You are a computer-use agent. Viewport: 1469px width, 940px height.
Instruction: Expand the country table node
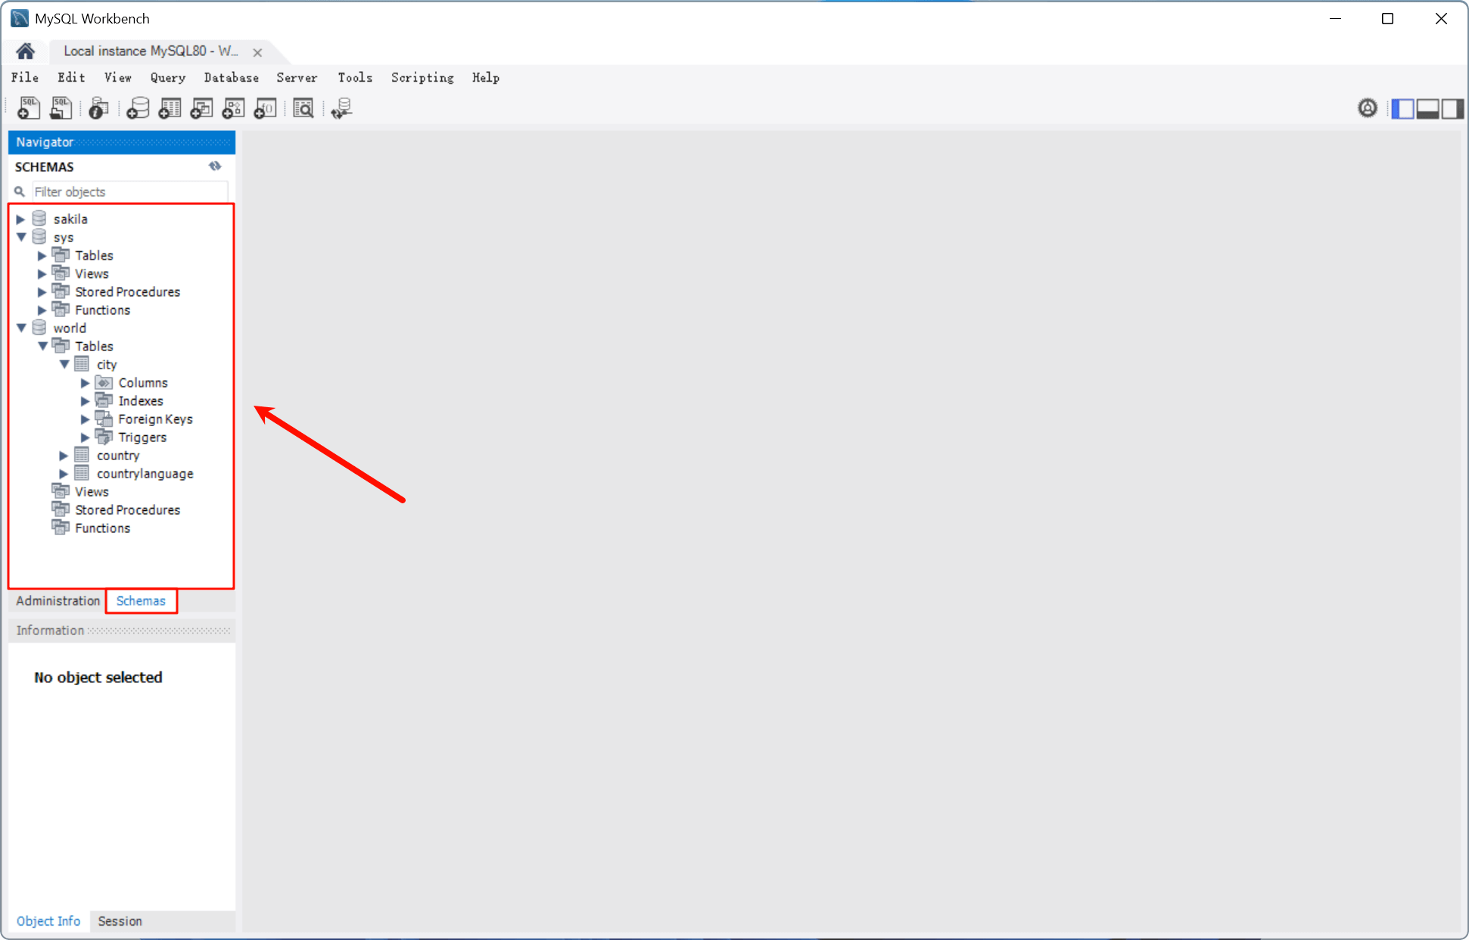point(64,456)
